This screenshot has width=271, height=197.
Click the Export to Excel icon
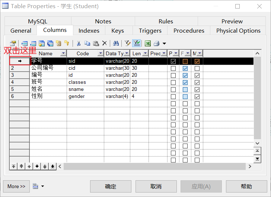(x=148, y=43)
